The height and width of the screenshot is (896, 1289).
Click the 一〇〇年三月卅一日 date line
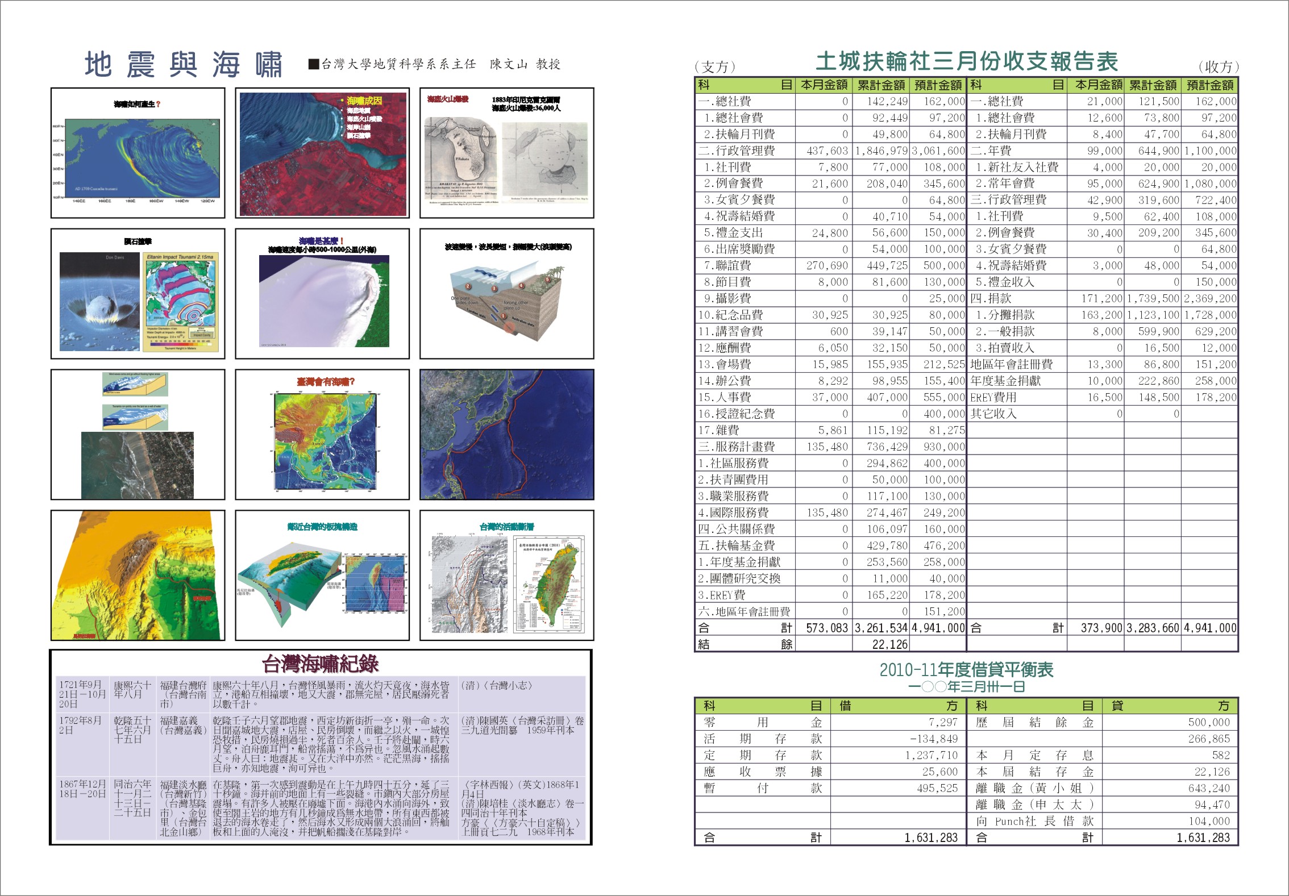tap(967, 687)
